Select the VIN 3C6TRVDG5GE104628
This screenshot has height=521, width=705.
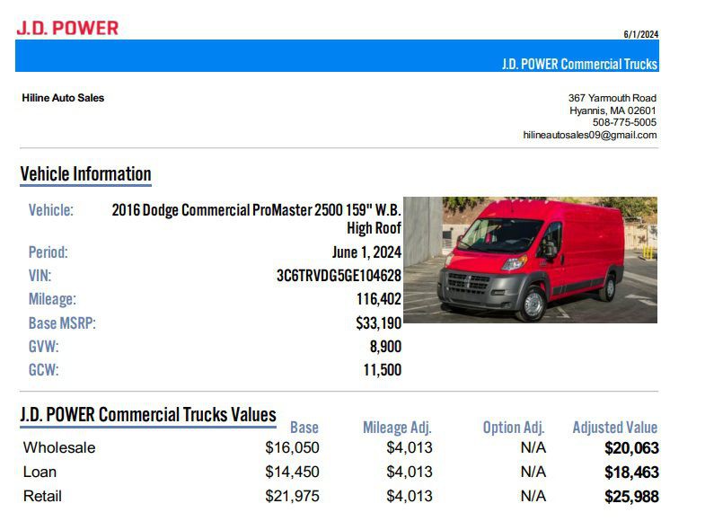tap(339, 276)
